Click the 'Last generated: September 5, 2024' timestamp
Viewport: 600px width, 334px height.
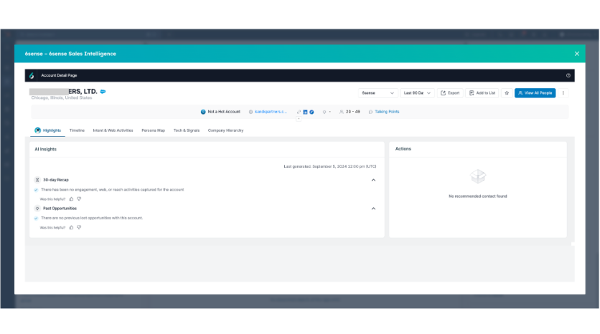tap(330, 166)
